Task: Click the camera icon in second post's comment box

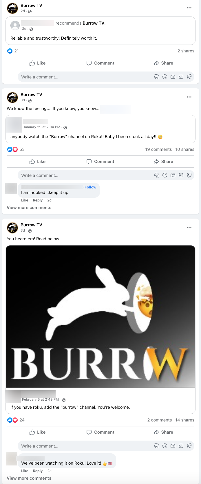Action: [x=173, y=175]
